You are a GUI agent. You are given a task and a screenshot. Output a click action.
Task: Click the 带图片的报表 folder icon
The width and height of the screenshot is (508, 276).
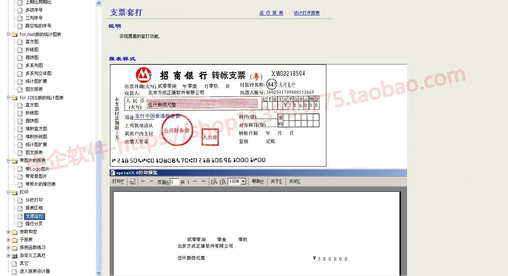pyautogui.click(x=14, y=161)
